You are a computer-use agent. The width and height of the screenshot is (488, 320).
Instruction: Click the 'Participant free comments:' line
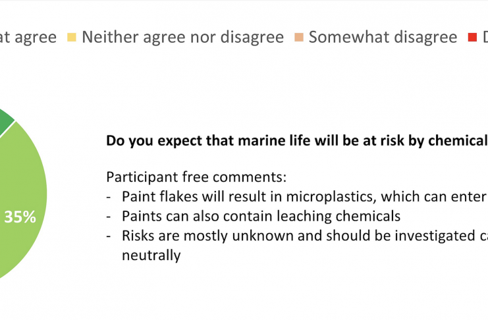(196, 177)
